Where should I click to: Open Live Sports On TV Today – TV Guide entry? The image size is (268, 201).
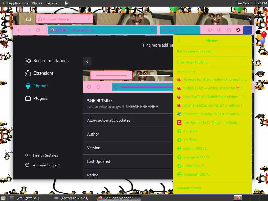coord(212,122)
